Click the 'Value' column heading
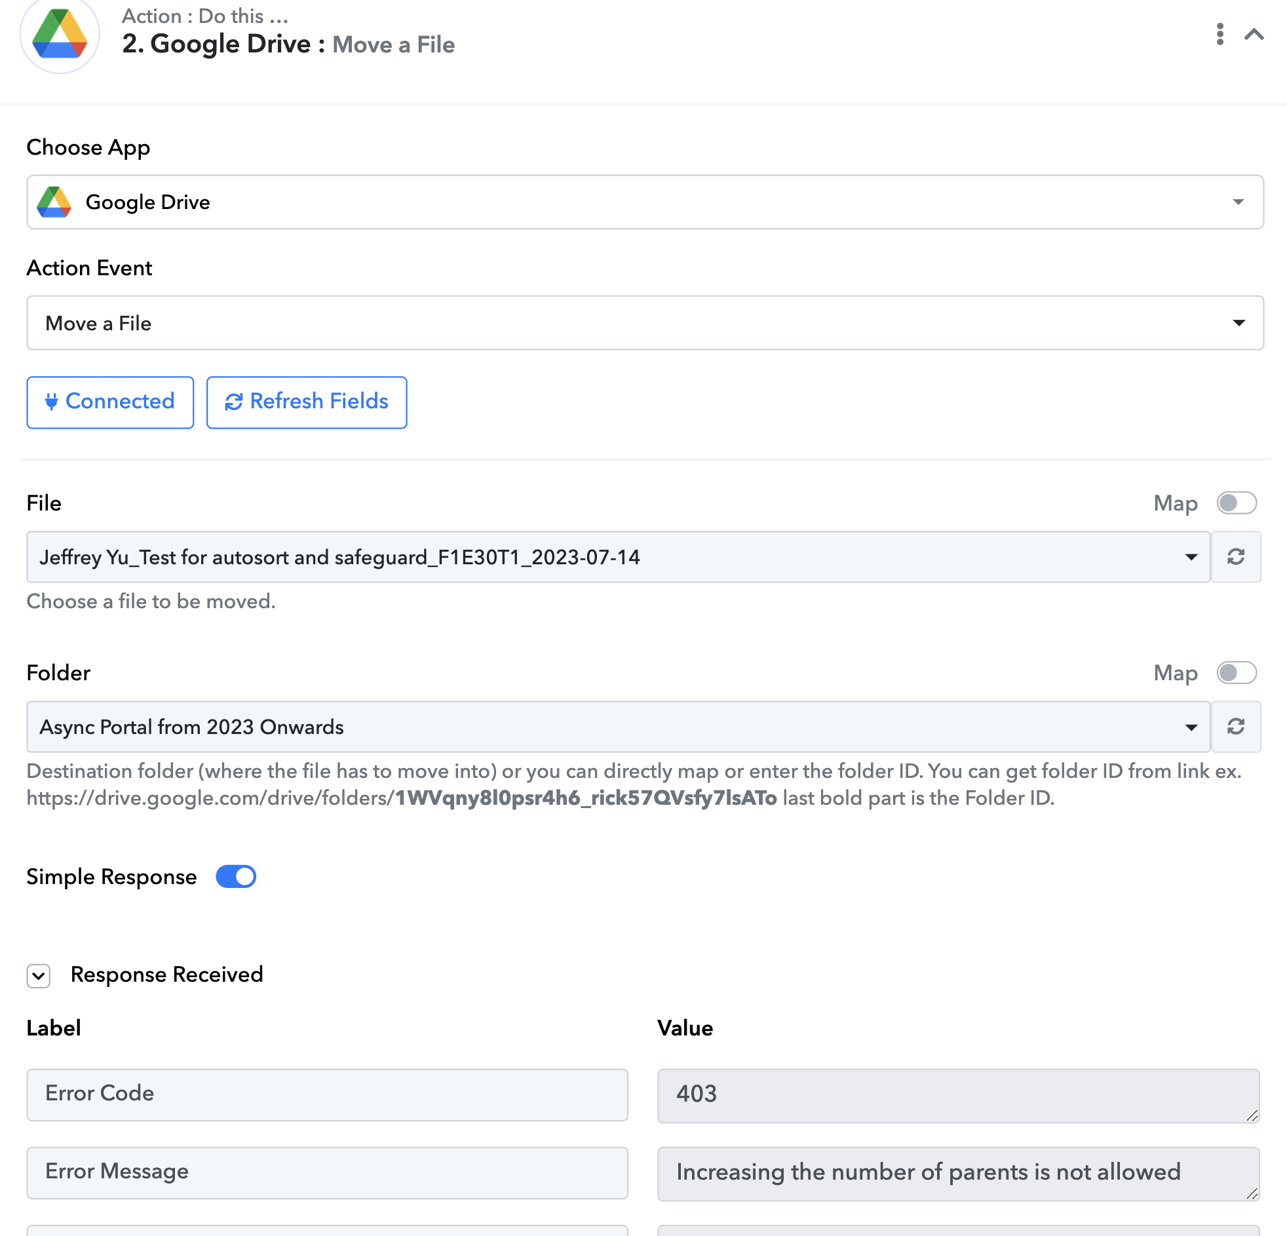1287x1236 pixels. [x=685, y=1028]
